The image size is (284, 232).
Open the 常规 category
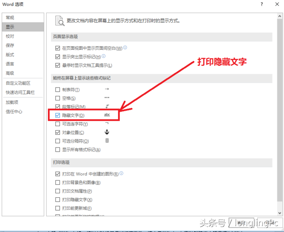(x=23, y=18)
